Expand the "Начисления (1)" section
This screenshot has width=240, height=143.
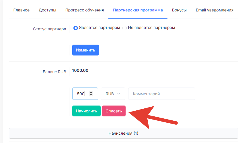click(x=123, y=133)
